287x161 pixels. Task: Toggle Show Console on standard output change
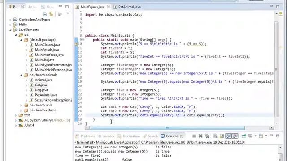click(x=228, y=136)
